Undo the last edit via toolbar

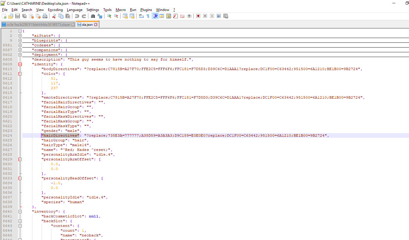[x=77, y=16]
